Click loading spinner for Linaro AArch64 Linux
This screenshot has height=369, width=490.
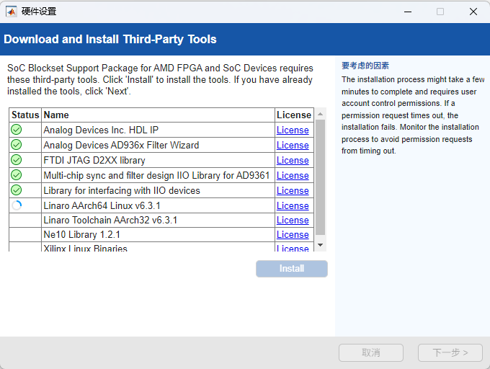[x=17, y=205]
